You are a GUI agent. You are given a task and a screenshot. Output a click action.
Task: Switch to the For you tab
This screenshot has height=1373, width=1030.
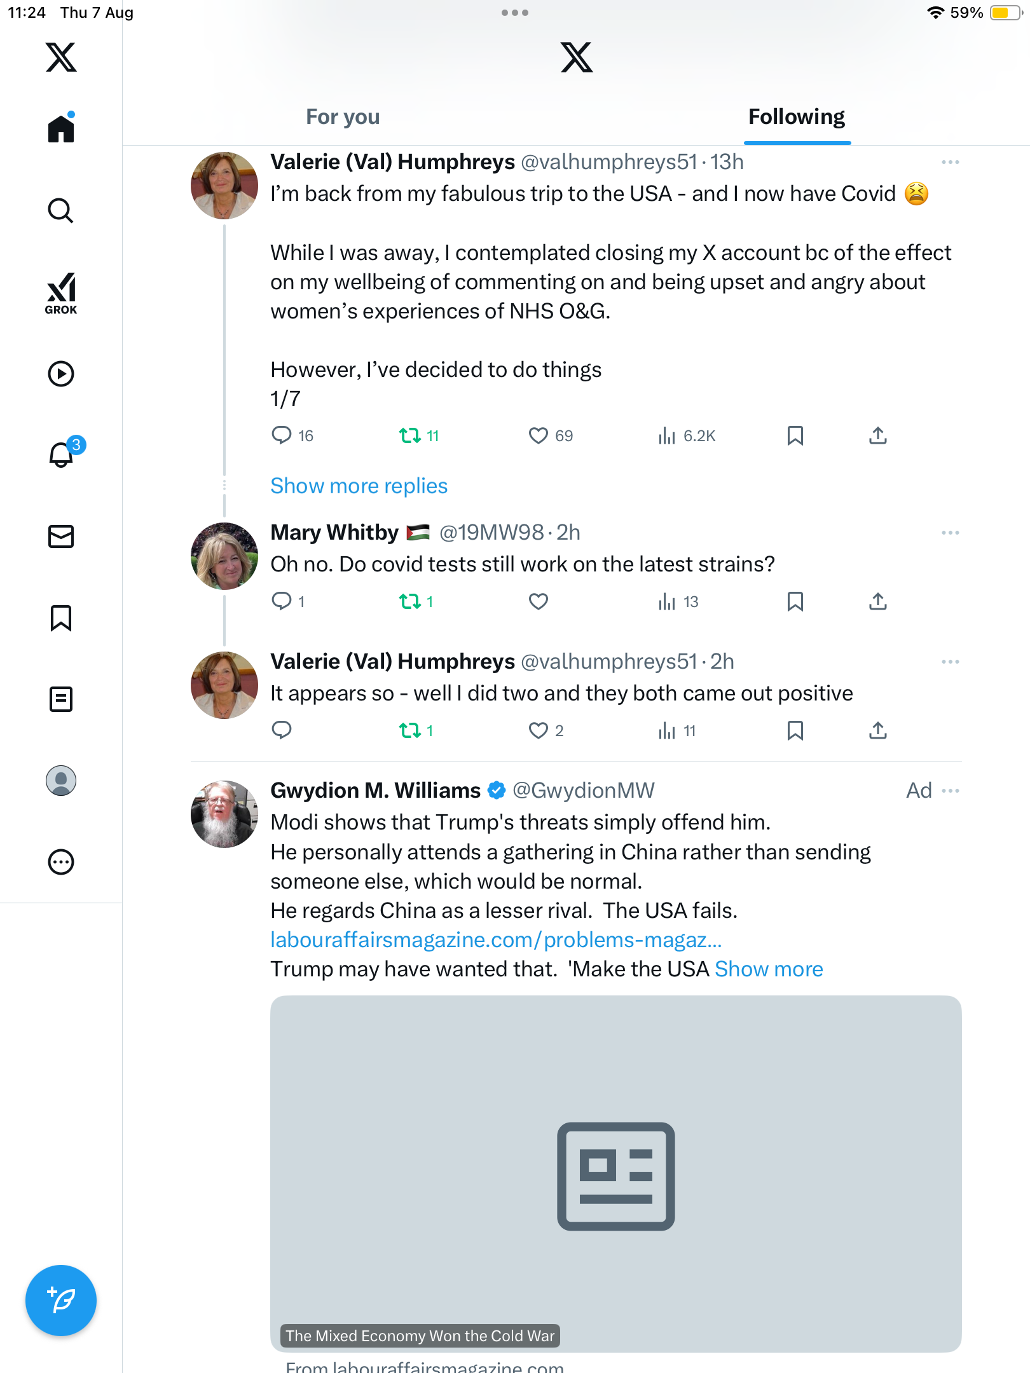tap(343, 117)
